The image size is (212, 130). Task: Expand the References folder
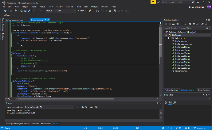[x=169, y=38]
